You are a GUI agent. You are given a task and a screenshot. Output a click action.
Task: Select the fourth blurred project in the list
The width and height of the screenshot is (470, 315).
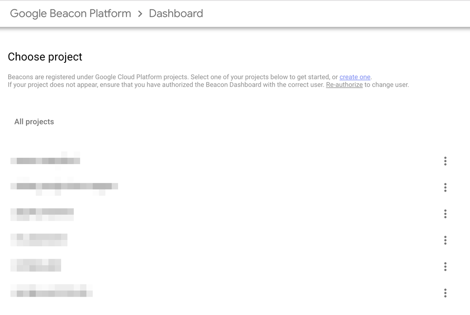(39, 240)
